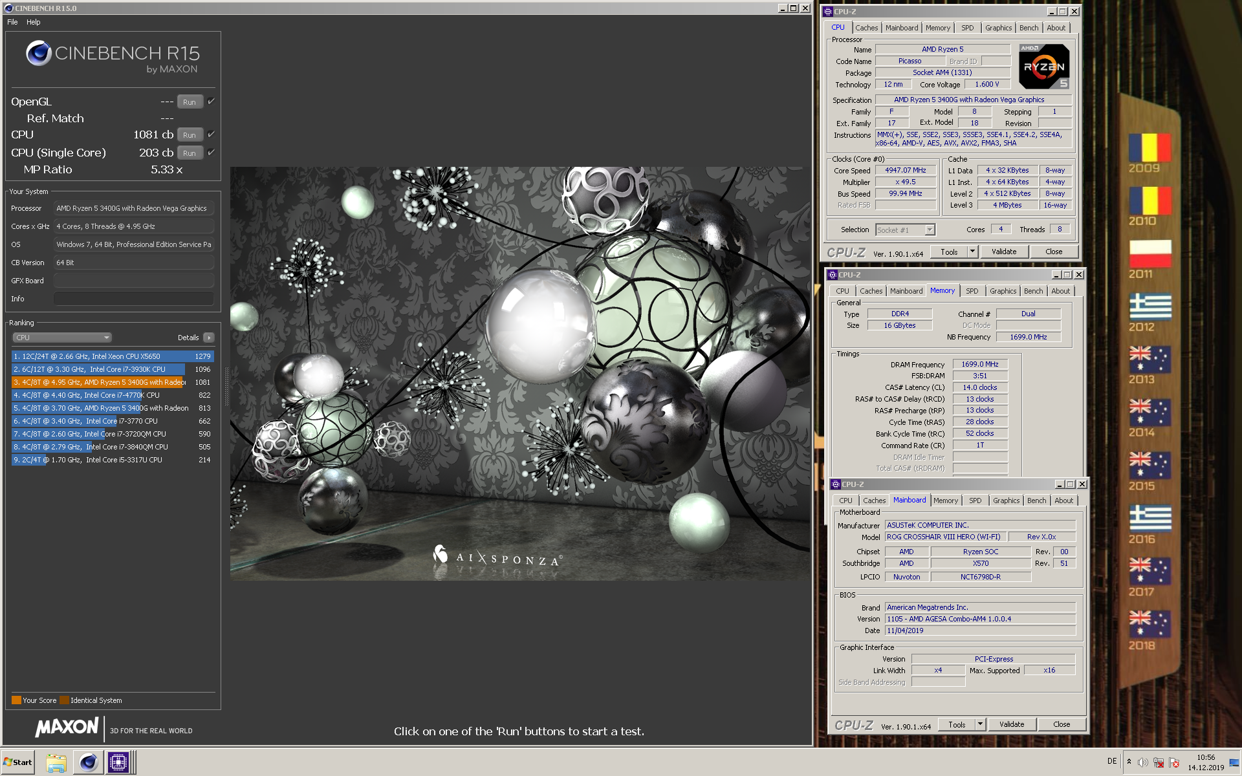
Task: Click Tools button in CPU-Z window with Ryzen logo
Action: [949, 252]
